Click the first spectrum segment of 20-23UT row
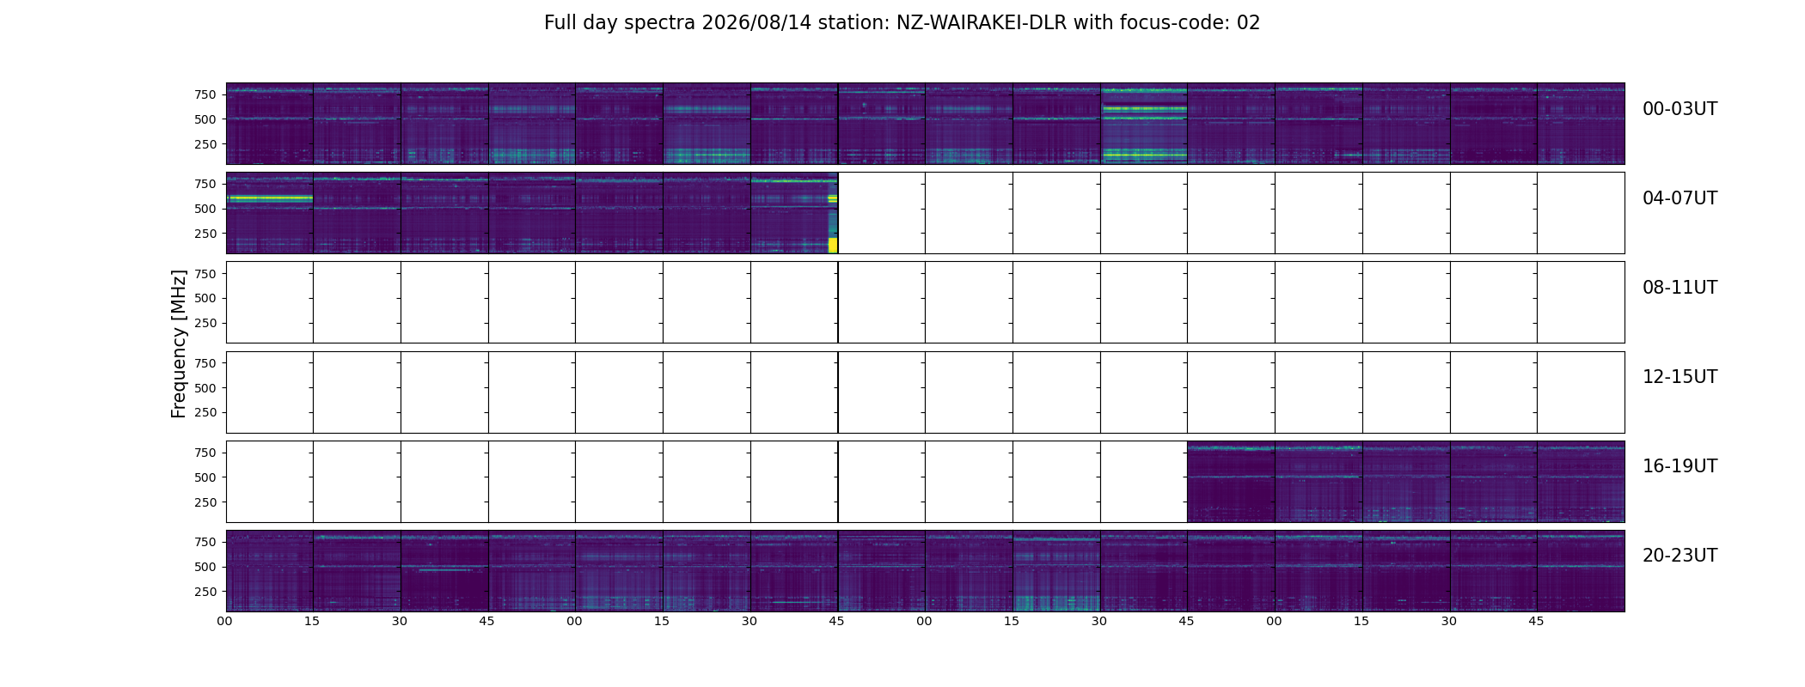1805x687 pixels. (270, 571)
